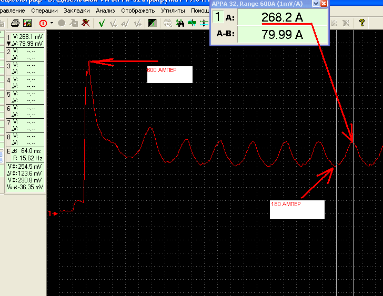The height and width of the screenshot is (296, 383).
Task: Open the Закладки menu
Action: (77, 11)
